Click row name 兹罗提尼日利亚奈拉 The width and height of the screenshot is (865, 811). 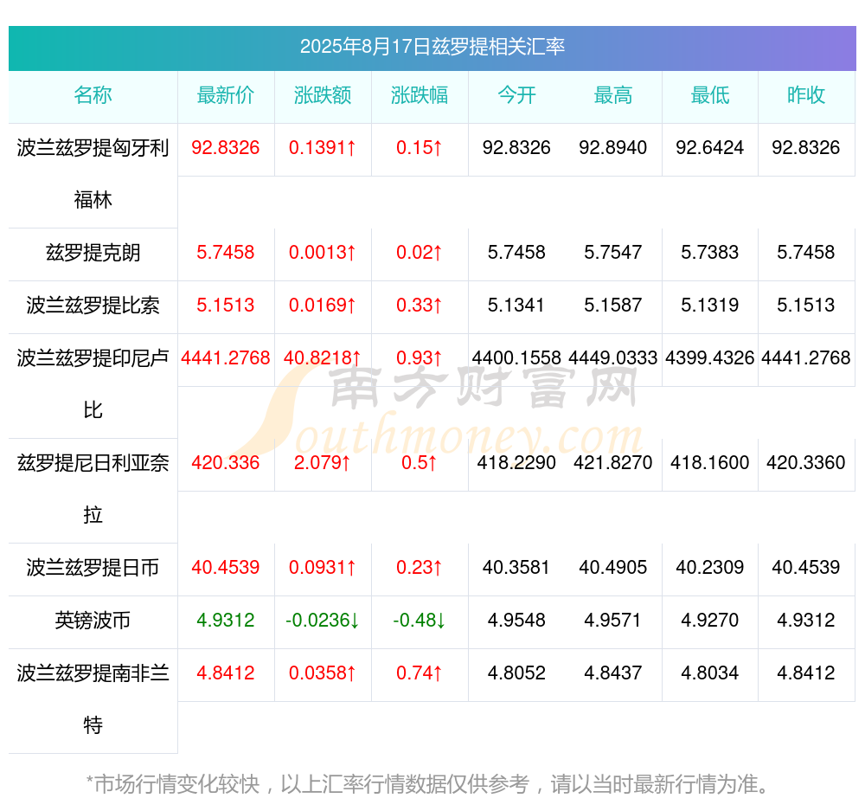point(93,488)
